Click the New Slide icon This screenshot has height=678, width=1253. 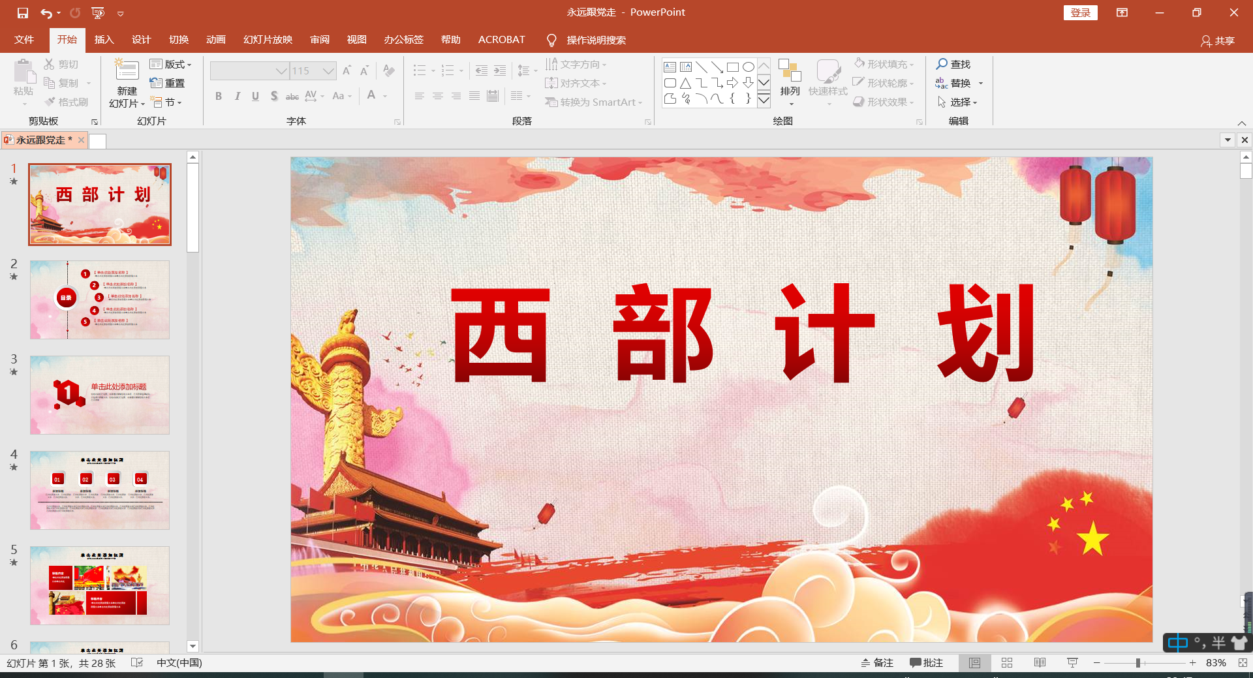[x=127, y=71]
